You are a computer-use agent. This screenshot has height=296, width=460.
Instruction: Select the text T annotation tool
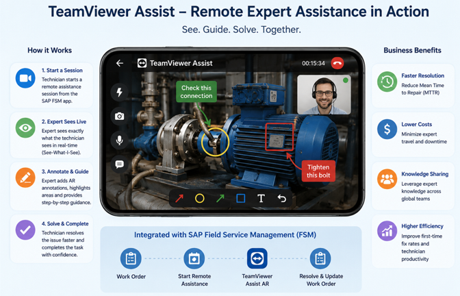pyautogui.click(x=261, y=199)
